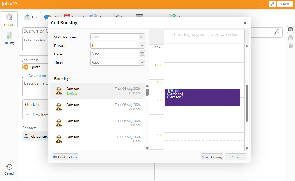Select Samson booking Thu 2:00 pm
295x181 pixels.
pyautogui.click(x=97, y=107)
